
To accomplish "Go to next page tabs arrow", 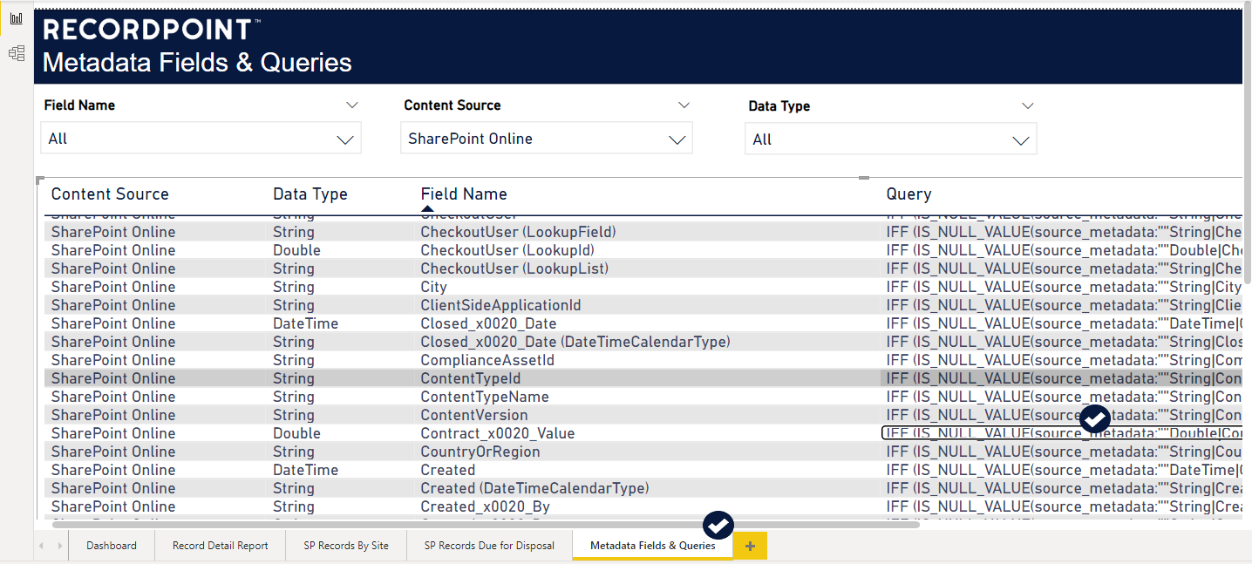I will tap(59, 546).
